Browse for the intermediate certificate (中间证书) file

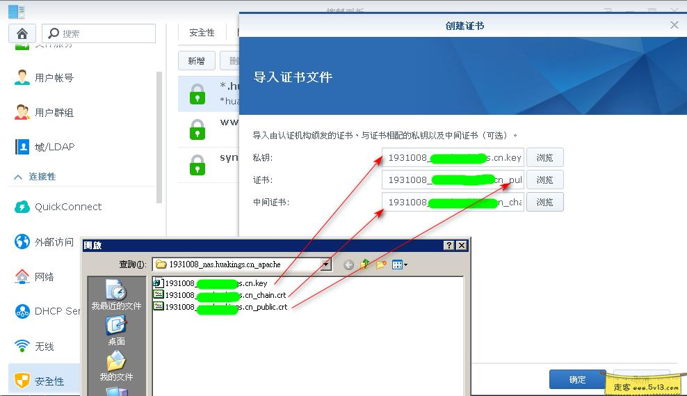[x=544, y=202]
